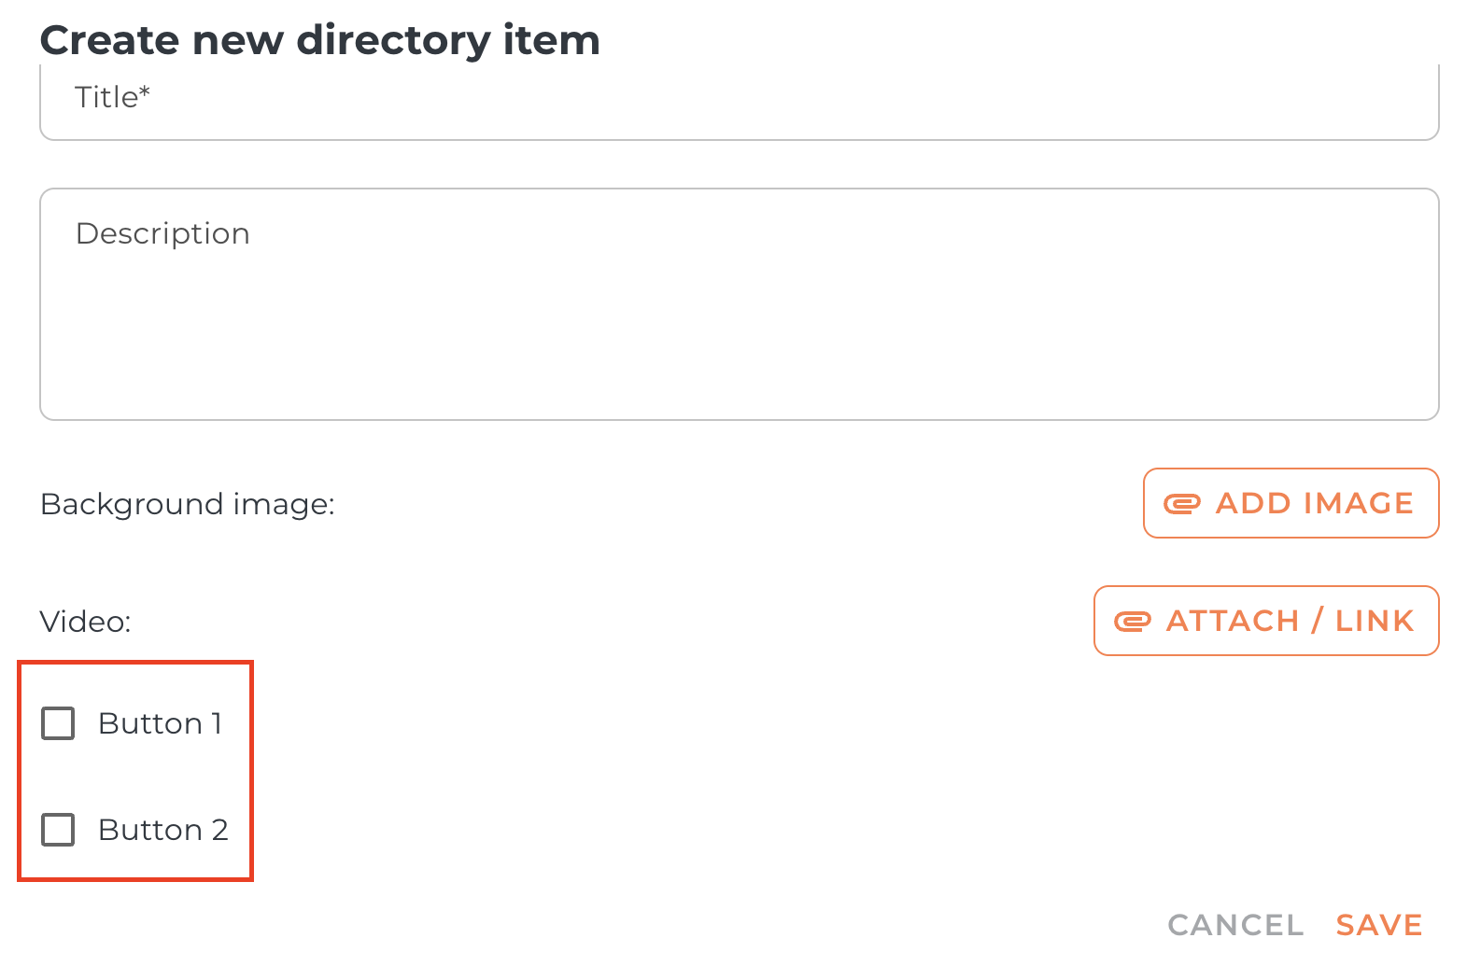Click the "Video:" label
Viewport: 1481px width, 980px height.
(85, 622)
